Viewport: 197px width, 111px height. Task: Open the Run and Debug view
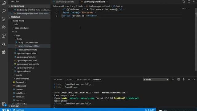pos(4,27)
